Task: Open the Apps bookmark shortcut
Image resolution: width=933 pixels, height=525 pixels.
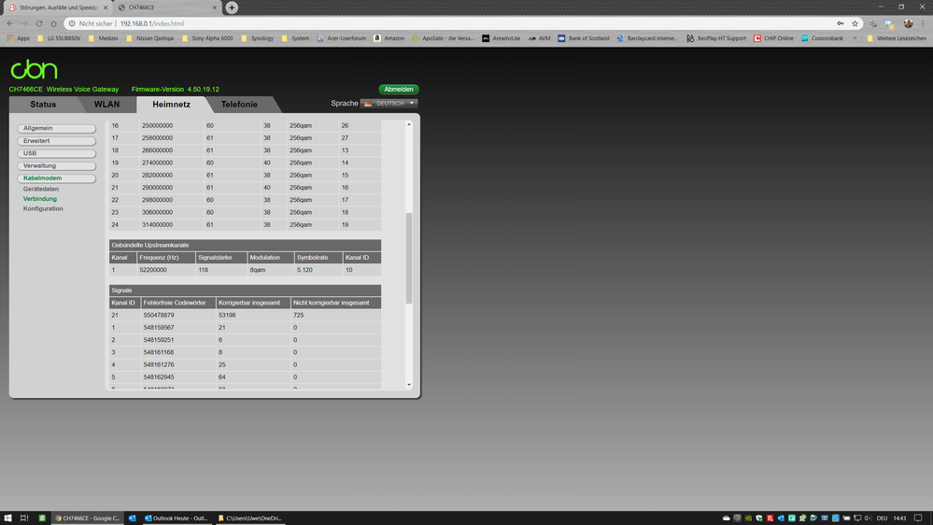Action: 19,38
